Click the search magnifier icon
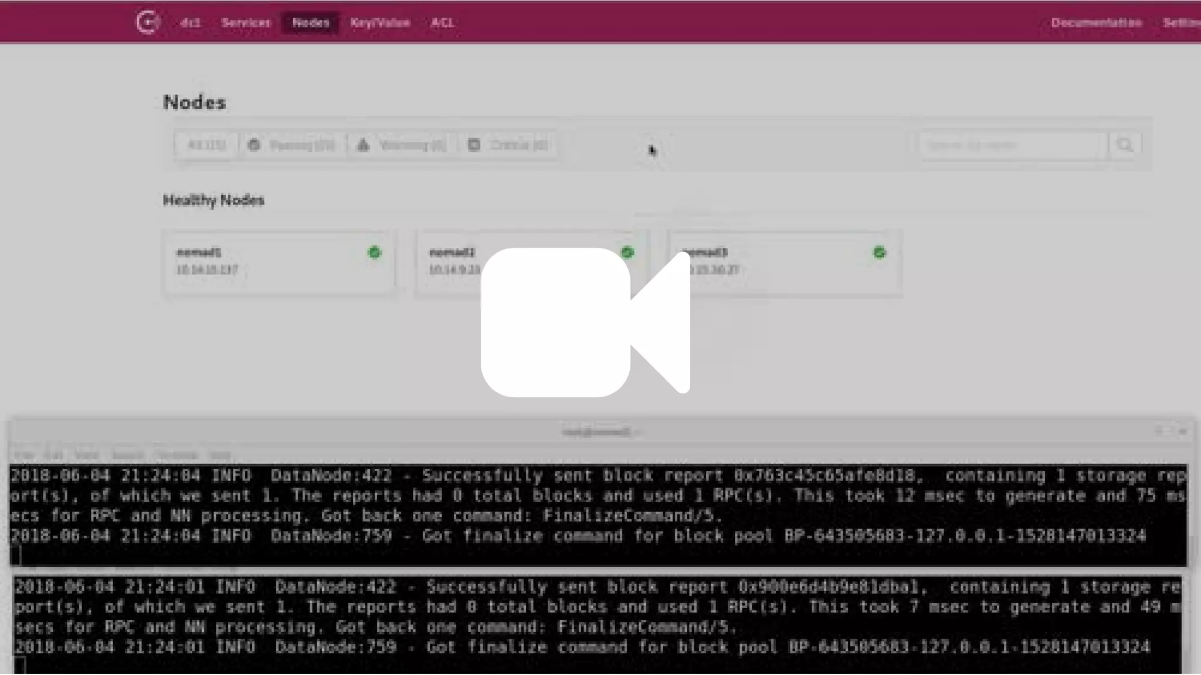This screenshot has width=1201, height=675. click(x=1124, y=145)
